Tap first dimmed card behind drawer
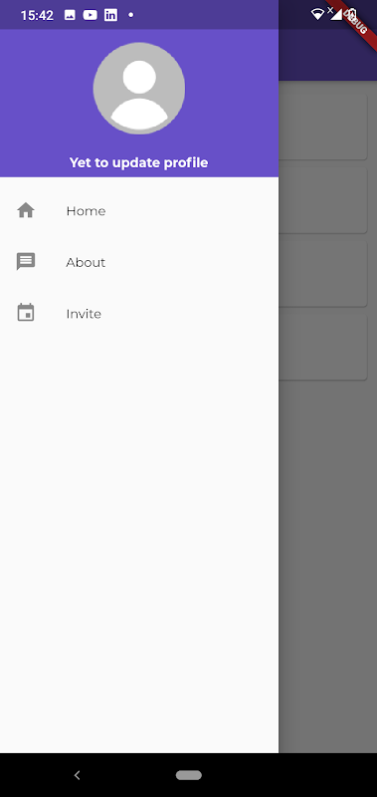Viewport: 377px width, 797px height. 322,127
